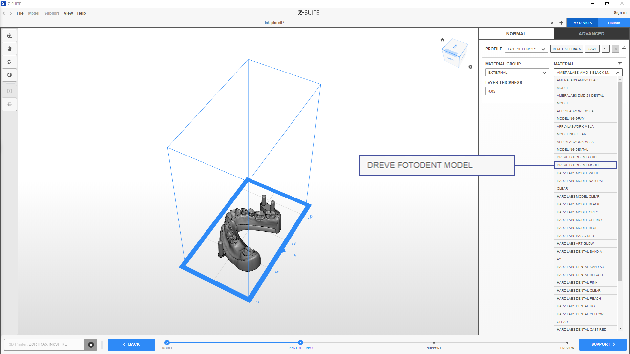Open view settings gear icon
This screenshot has height=354, width=630.
pyautogui.click(x=470, y=67)
